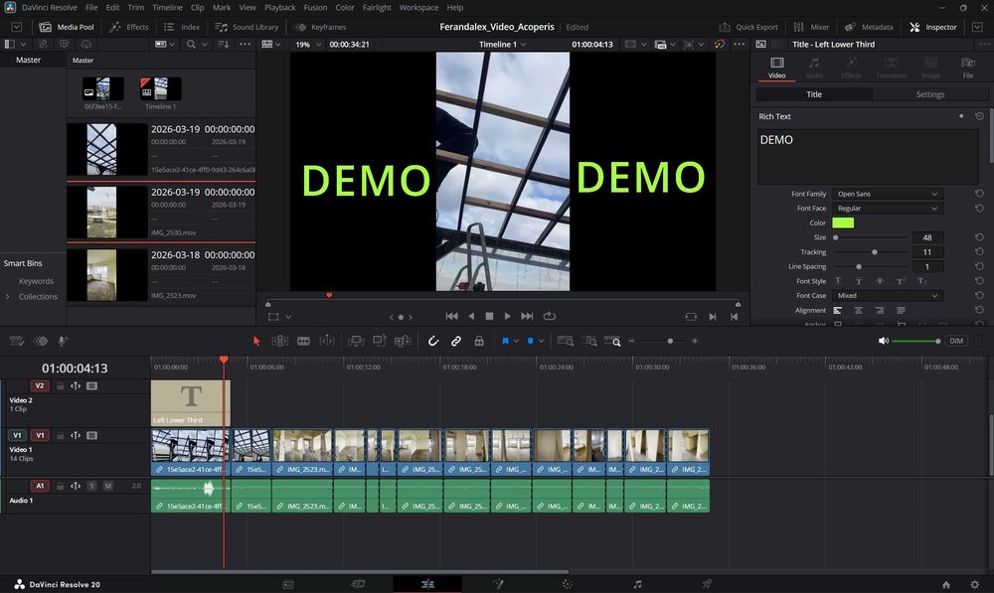Open the Sound Library panel
994x593 pixels.
(247, 27)
